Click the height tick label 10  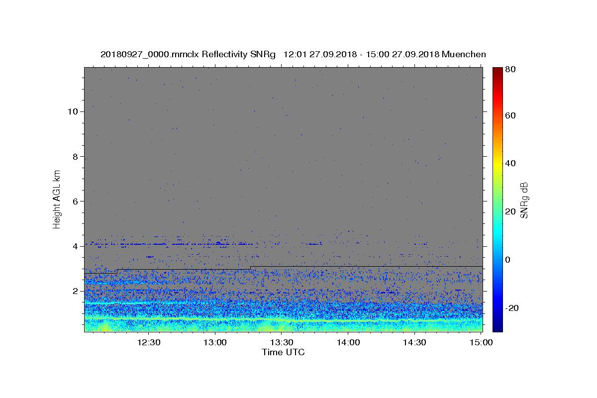[x=73, y=111]
